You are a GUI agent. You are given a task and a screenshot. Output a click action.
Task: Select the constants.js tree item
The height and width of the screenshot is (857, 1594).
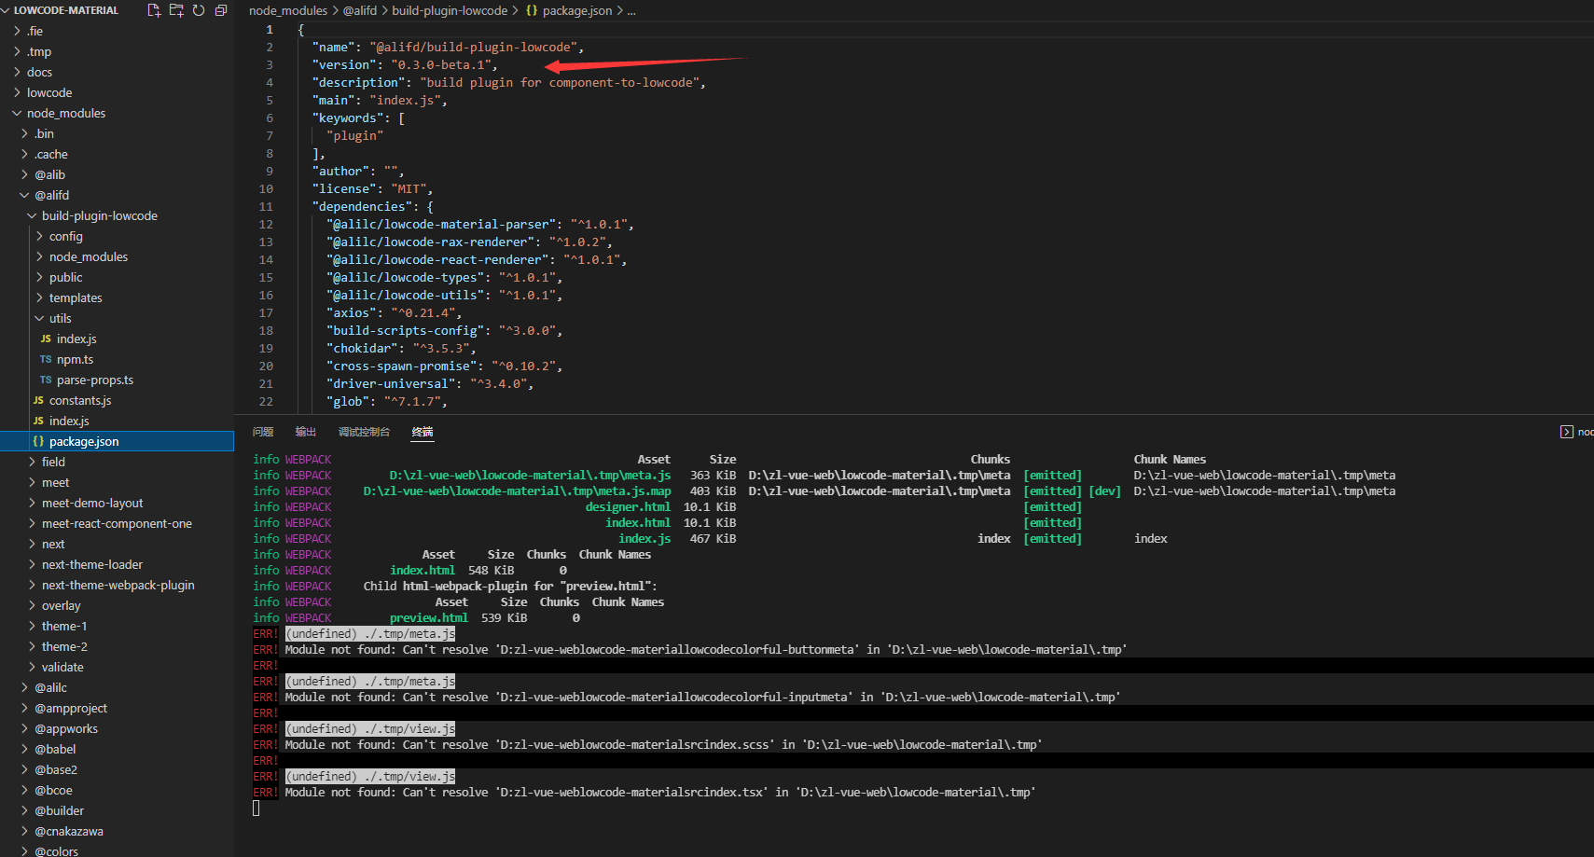tap(81, 400)
